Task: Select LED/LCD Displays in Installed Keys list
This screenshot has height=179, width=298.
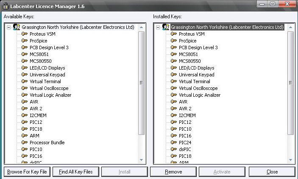Action: coord(197,68)
